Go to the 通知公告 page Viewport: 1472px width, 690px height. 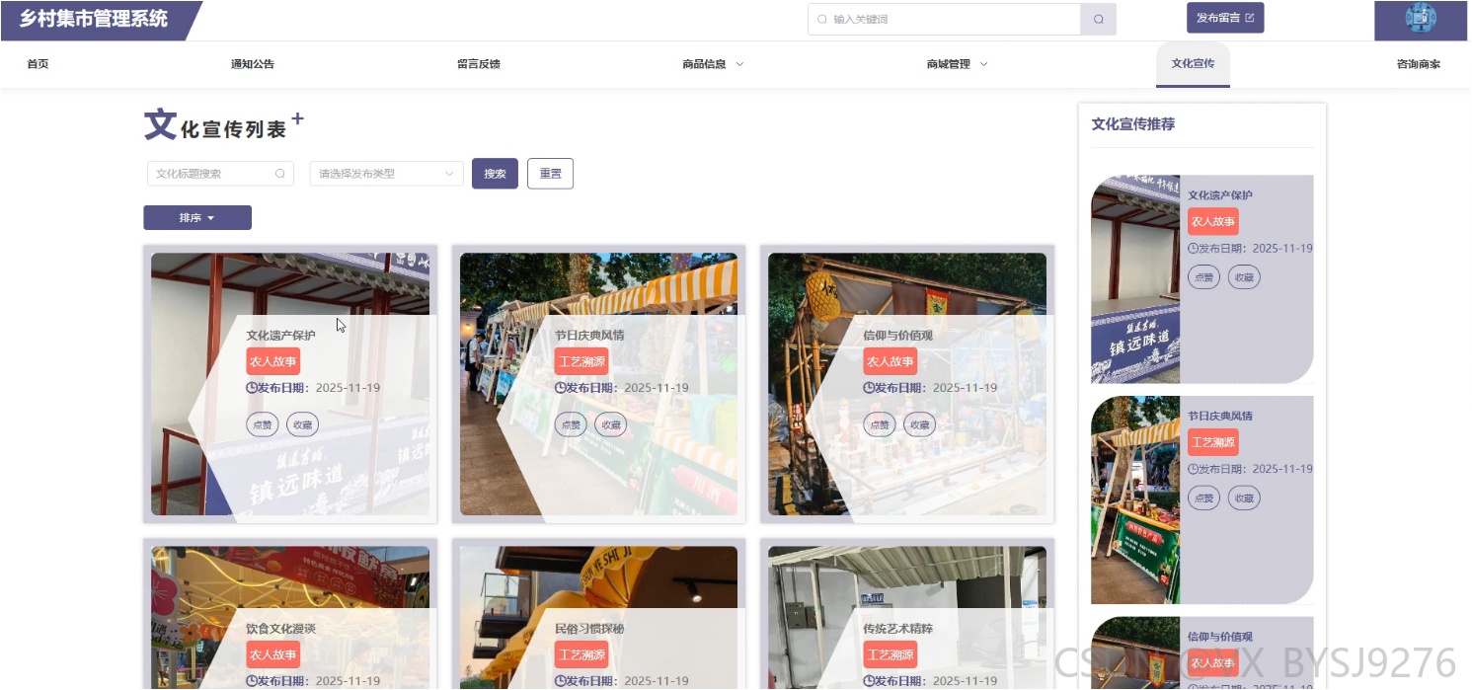coord(253,64)
